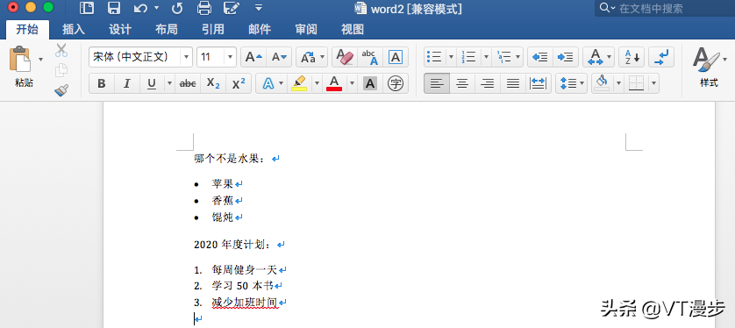Align text left
735x328 pixels.
click(x=437, y=84)
